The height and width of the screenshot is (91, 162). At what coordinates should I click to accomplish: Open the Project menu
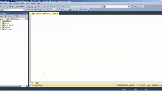click(x=16, y=4)
